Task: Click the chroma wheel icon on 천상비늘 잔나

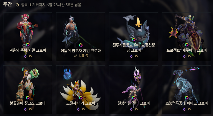Action: (134, 98)
